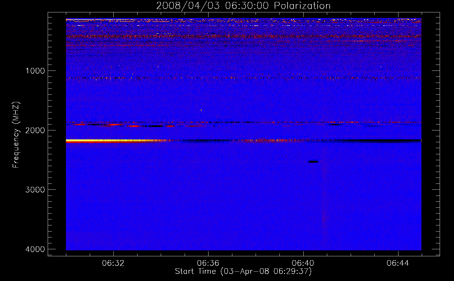Screen dimensions: 454x281
Task: Click the 2000 frequency tick label
Action: 35,130
